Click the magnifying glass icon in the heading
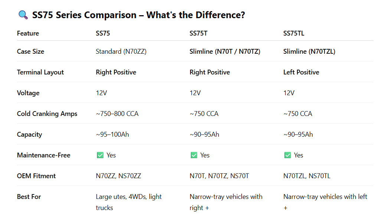 (23, 15)
